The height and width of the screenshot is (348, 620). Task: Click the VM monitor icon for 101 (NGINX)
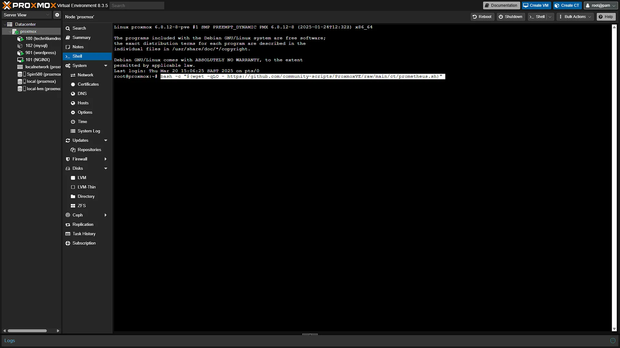20,60
